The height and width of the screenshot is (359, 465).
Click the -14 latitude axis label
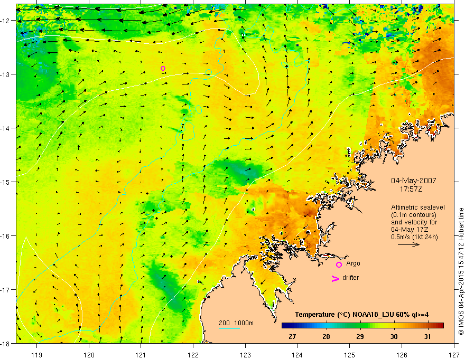click(x=5, y=128)
